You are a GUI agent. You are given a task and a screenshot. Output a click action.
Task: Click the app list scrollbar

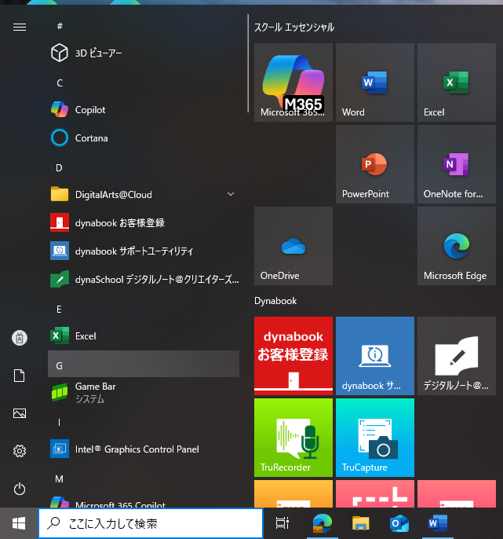click(248, 63)
